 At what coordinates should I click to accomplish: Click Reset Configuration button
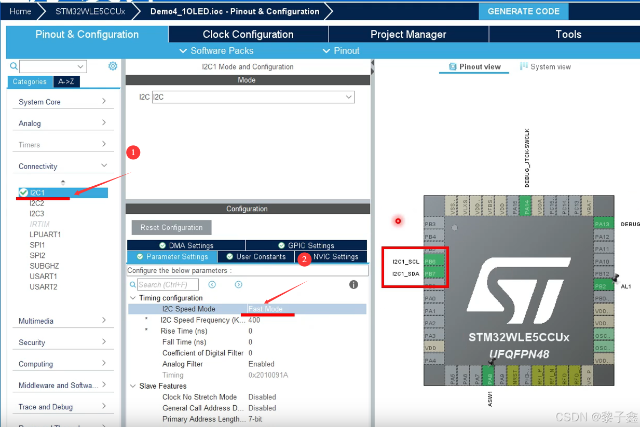pyautogui.click(x=171, y=227)
